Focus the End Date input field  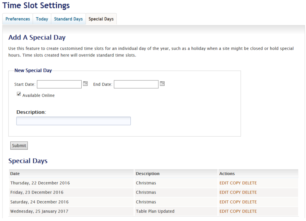136,84
